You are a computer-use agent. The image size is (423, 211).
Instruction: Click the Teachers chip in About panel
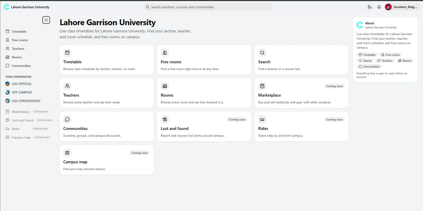pyautogui.click(x=385, y=61)
